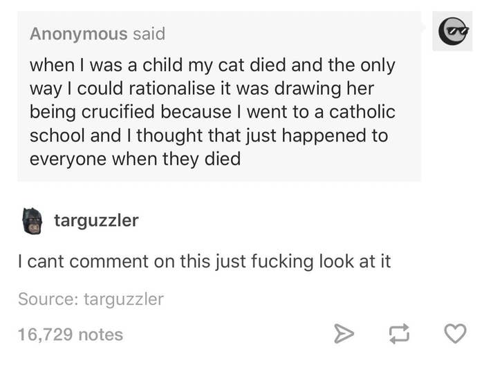
Task: Click the anonymous sunglasses avatar
Action: click(x=452, y=31)
